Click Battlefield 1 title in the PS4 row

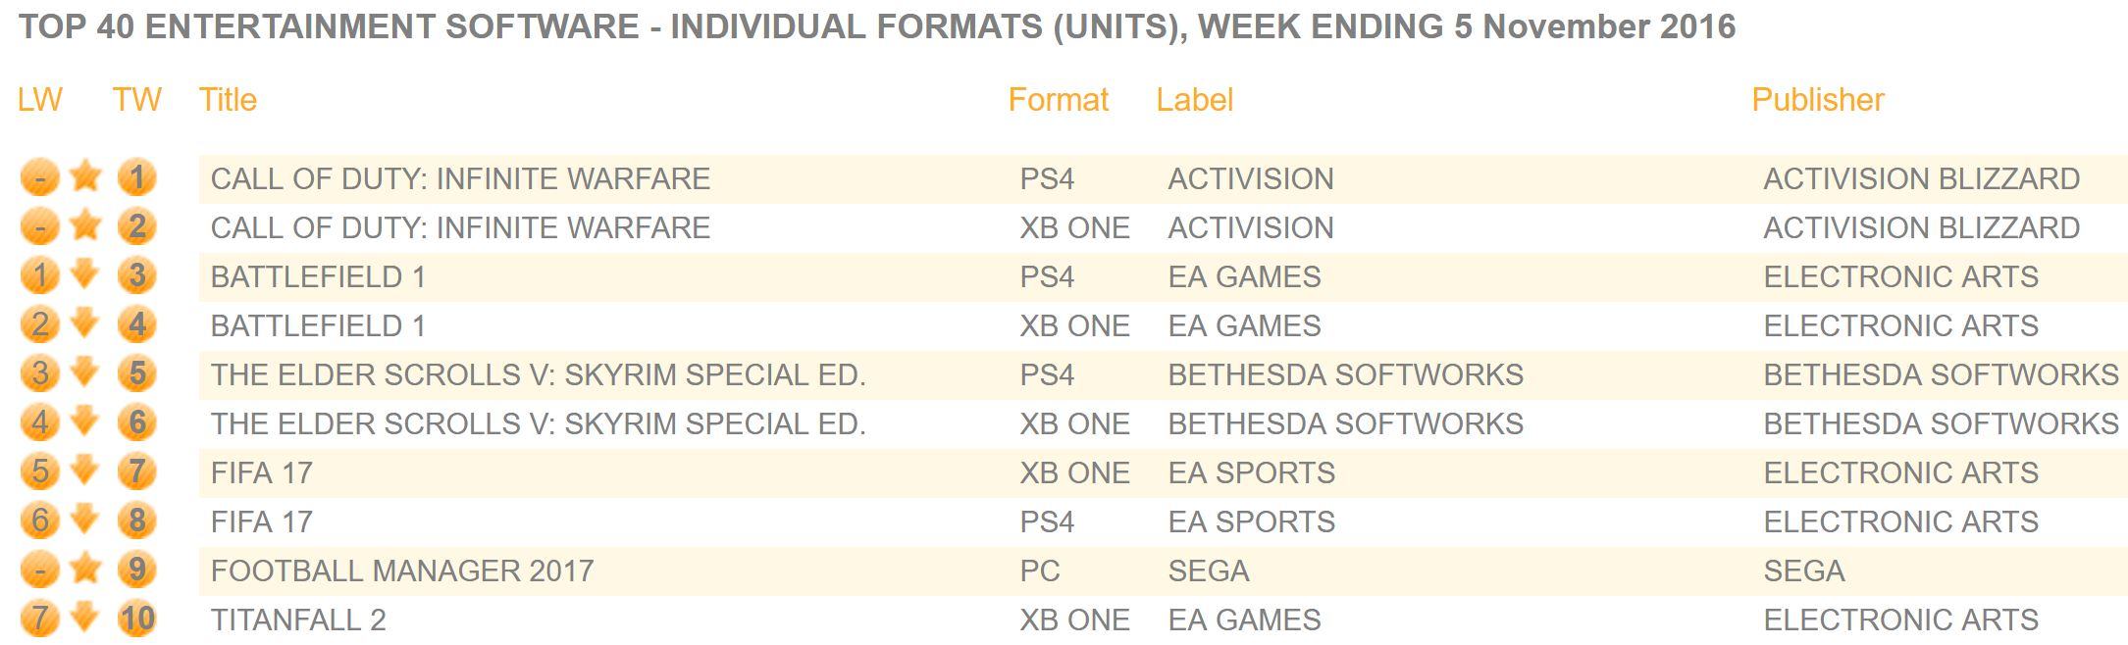(x=318, y=276)
